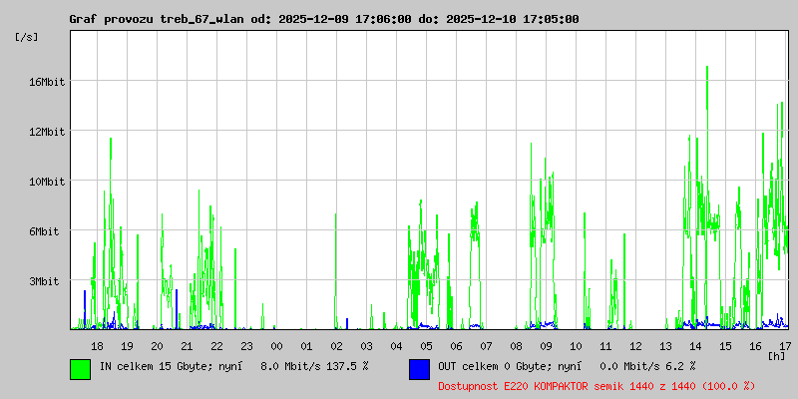Click the [/s] unit label
798x399 pixels.
pyautogui.click(x=27, y=37)
